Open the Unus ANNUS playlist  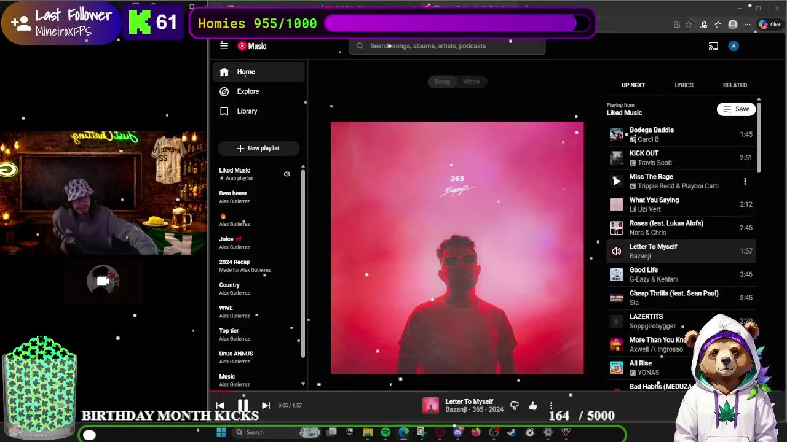coord(258,357)
